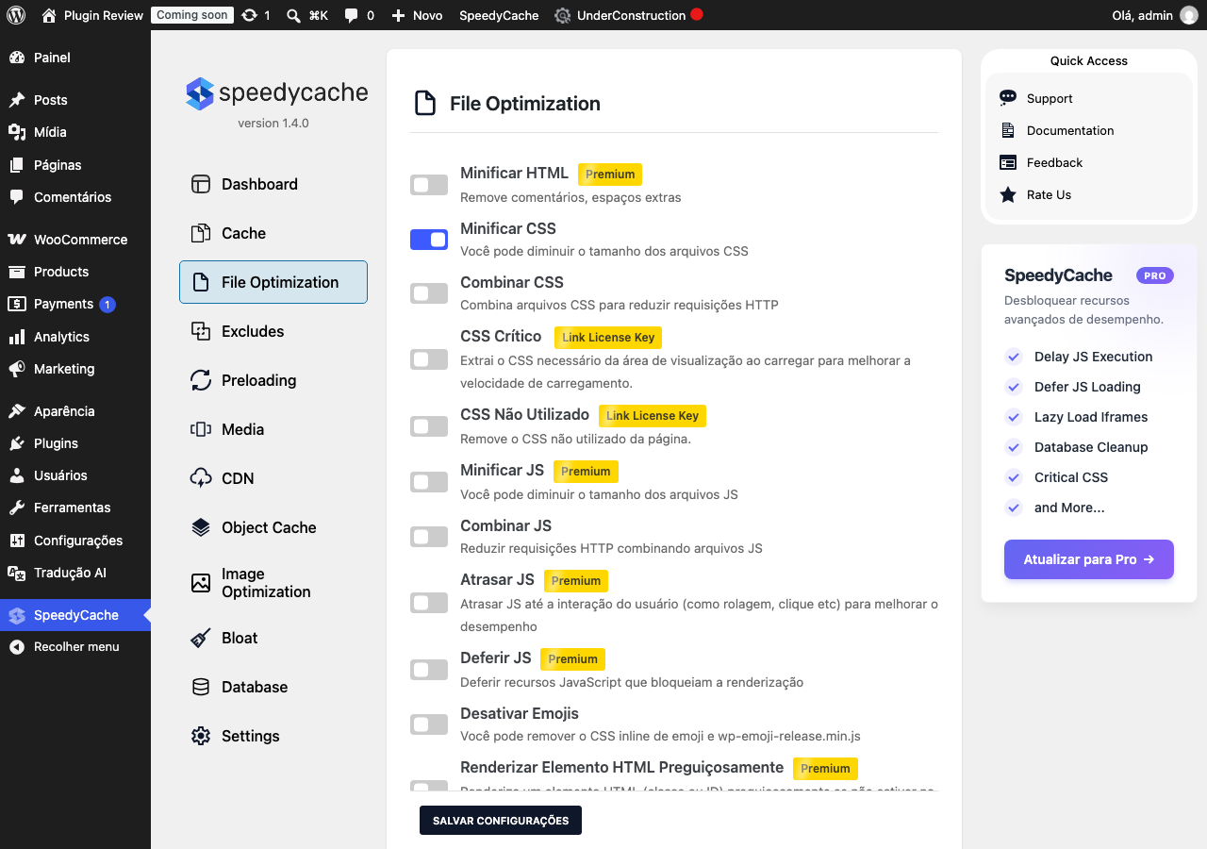
Task: Click the Image Optimization picture icon
Action: pyautogui.click(x=201, y=583)
